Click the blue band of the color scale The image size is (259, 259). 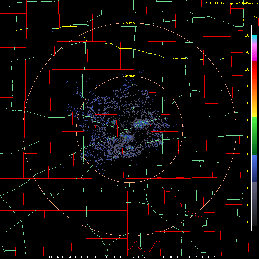point(254,168)
